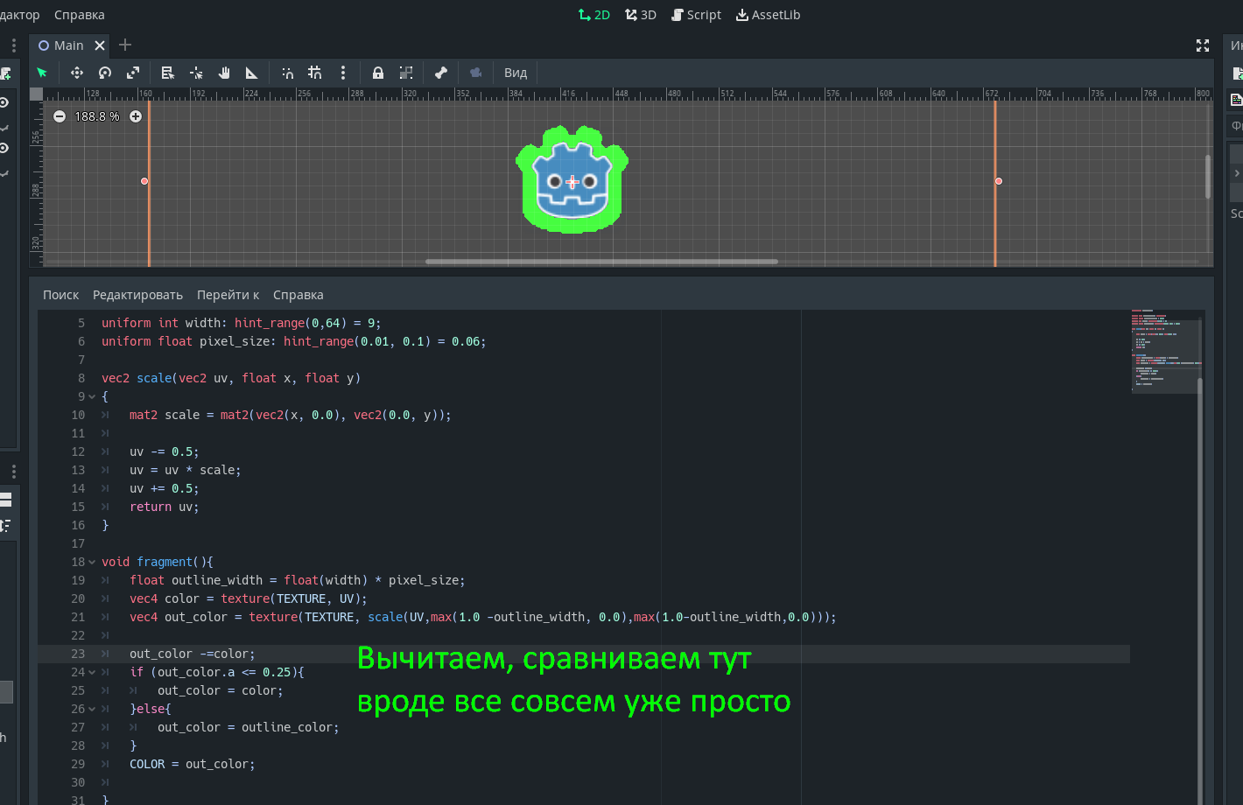Reset zoom via the 188.8 % label
Viewport: 1243px width, 805px height.
pyautogui.click(x=97, y=116)
